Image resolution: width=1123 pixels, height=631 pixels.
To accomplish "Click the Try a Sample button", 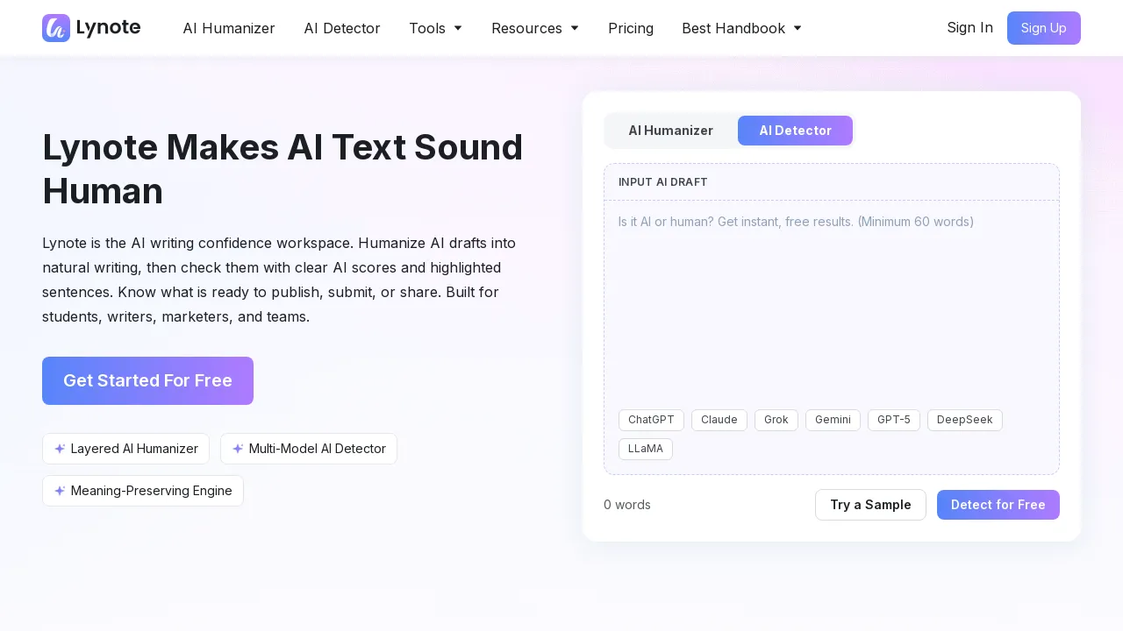I will coord(870,505).
